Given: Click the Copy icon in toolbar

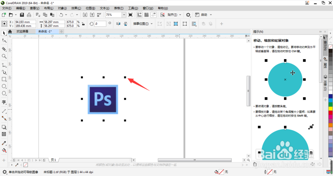Looking at the screenshot, I should (45, 15).
